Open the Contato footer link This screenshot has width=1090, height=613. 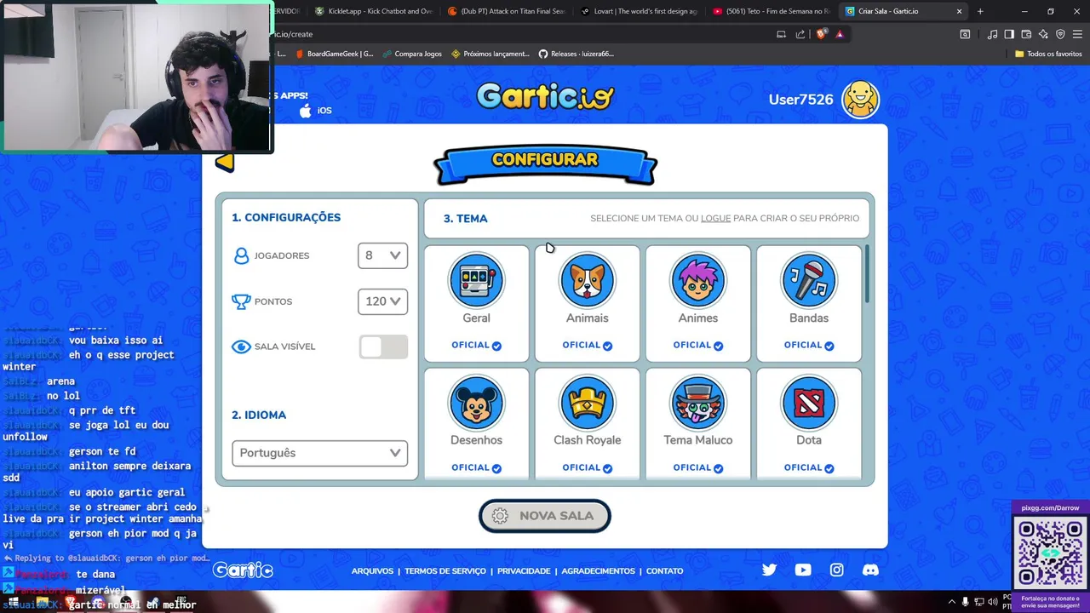664,571
